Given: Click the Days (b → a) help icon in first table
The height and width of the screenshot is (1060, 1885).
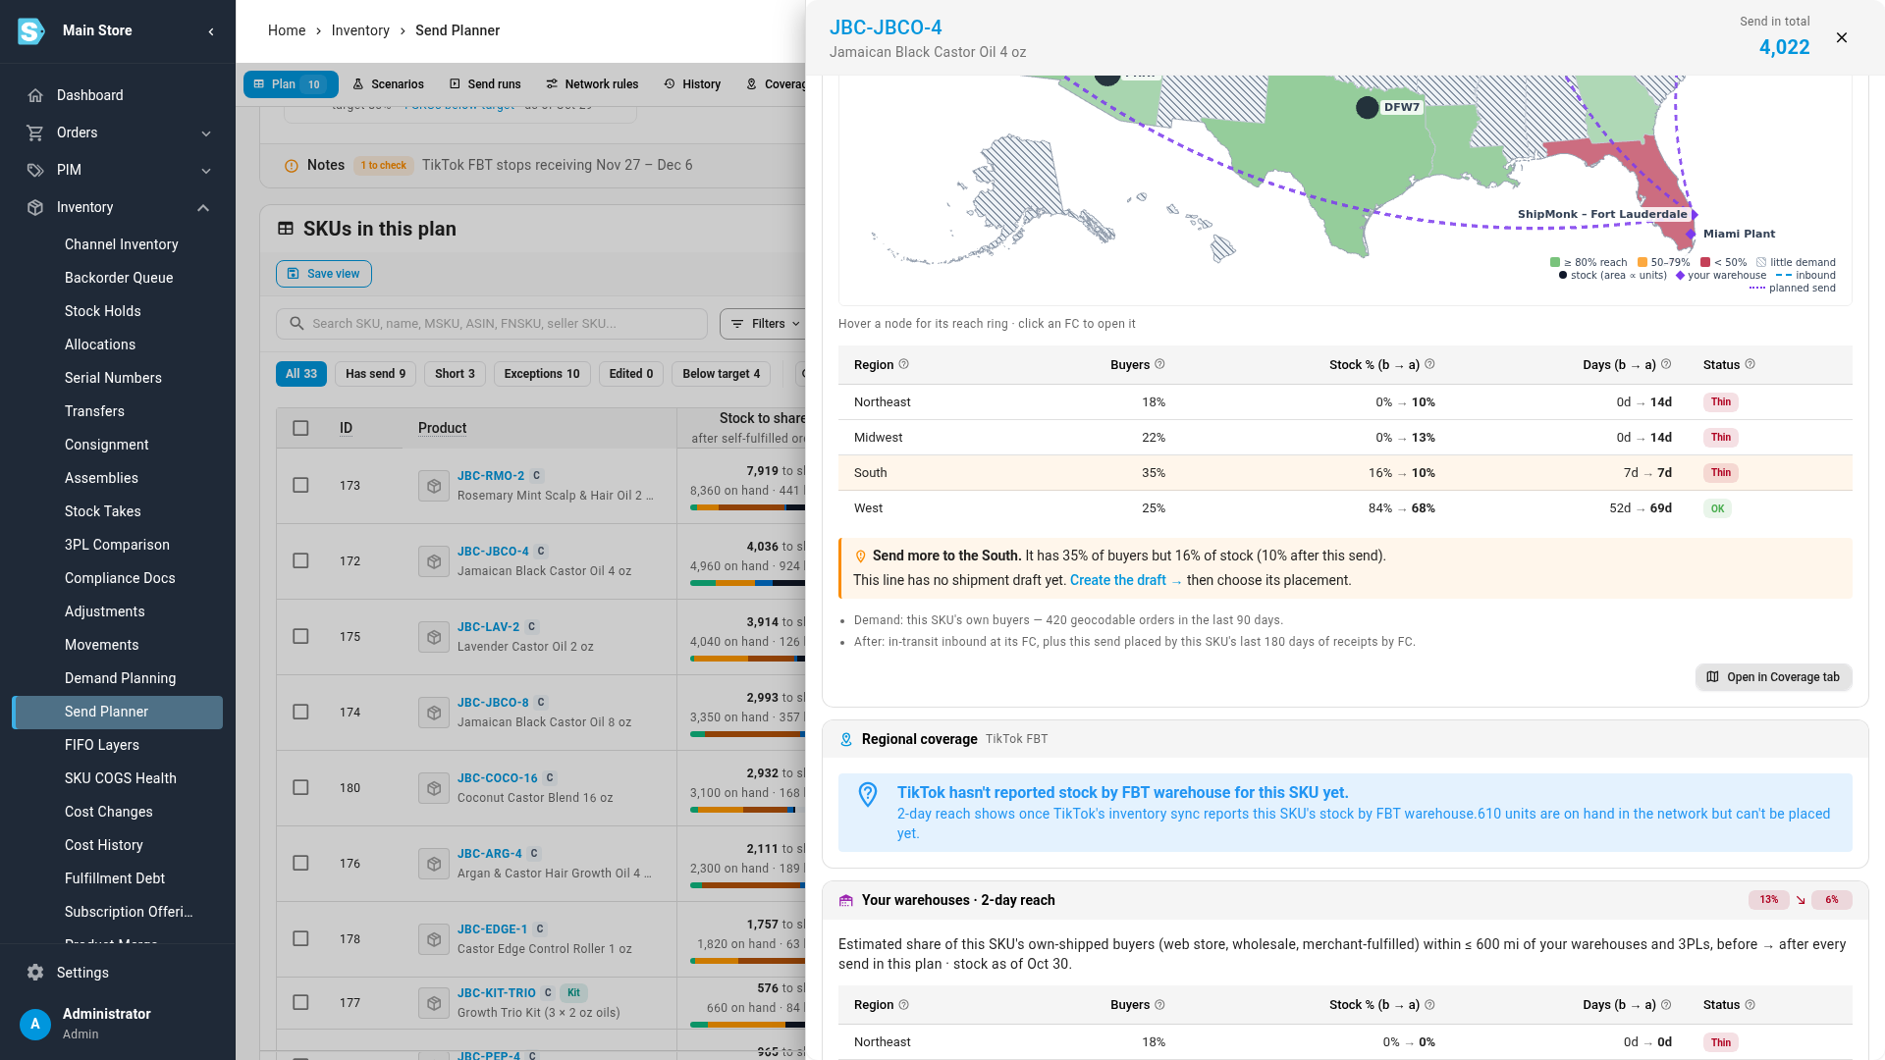Looking at the screenshot, I should [x=1666, y=364].
